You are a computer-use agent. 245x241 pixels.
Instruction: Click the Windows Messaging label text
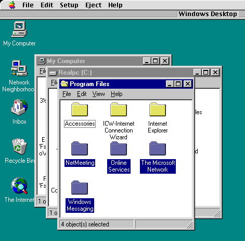pos(80,206)
